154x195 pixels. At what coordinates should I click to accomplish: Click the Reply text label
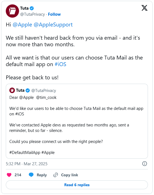coord(42,175)
